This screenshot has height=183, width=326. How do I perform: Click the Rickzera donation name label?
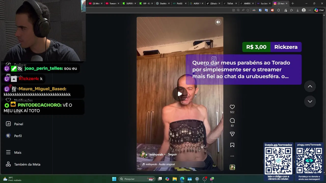pyautogui.click(x=286, y=47)
